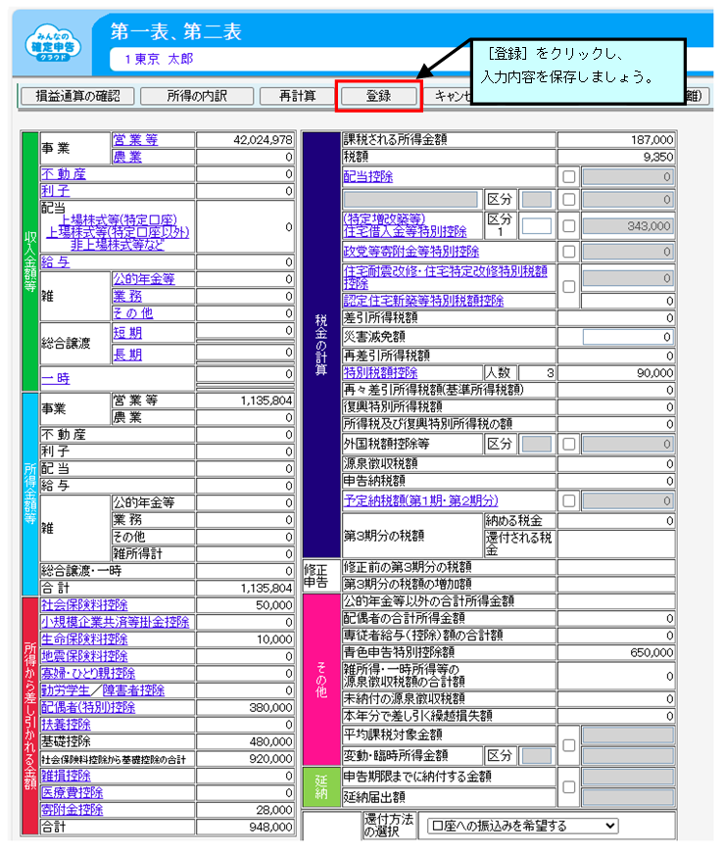Open 住宅耐震改修特別税額控除 link
Image resolution: width=724 pixels, height=853 pixels.
tap(446, 277)
